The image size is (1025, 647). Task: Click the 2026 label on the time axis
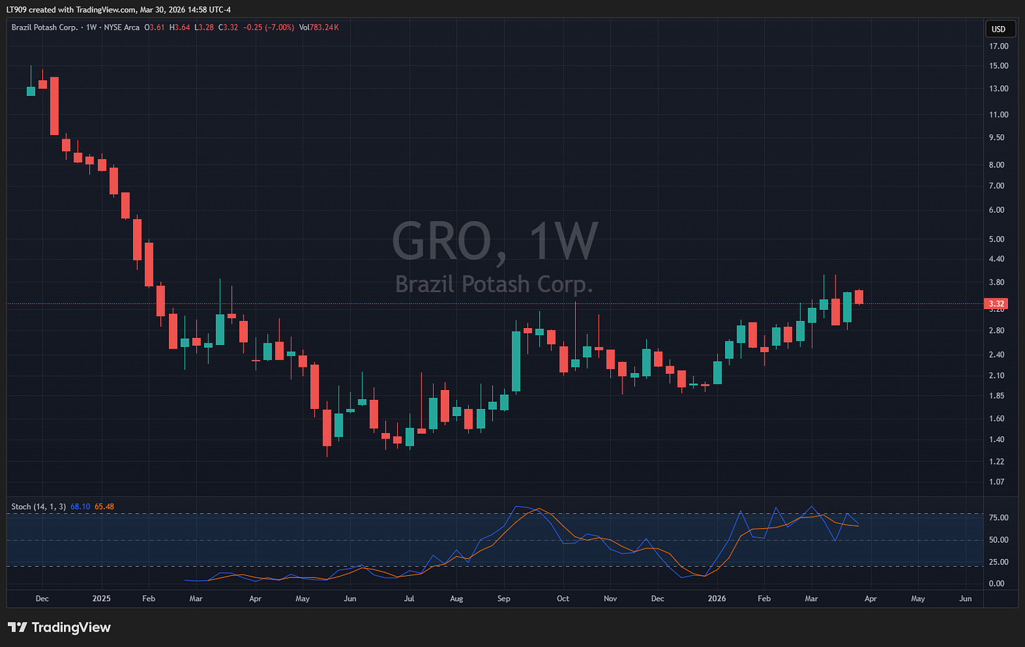(717, 599)
